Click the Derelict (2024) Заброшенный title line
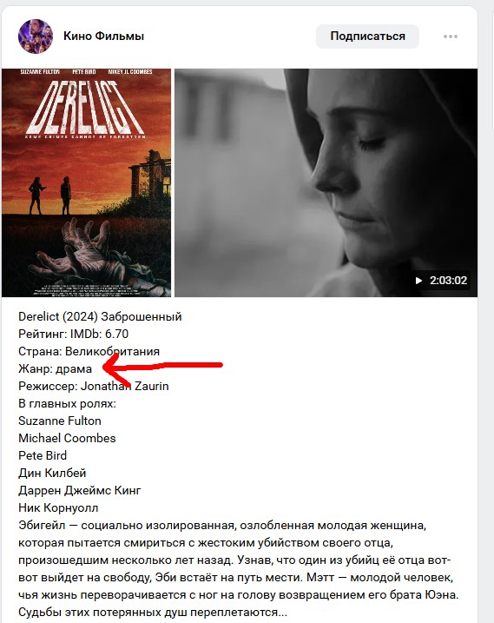494x623 pixels. point(100,316)
